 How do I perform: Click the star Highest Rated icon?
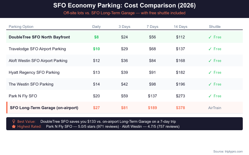click(14, 126)
